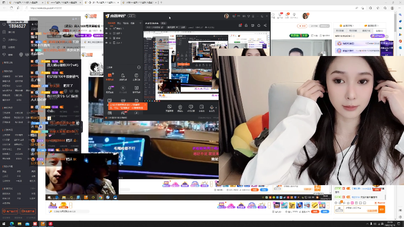Viewport: 404px width, 227px height.
Task: Expand the toolbox panel using its round icon
Action: [139, 68]
